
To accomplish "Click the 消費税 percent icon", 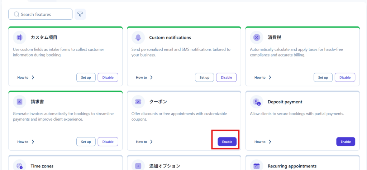I will (x=257, y=37).
